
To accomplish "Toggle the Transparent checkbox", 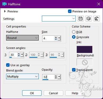I will 74,70.
